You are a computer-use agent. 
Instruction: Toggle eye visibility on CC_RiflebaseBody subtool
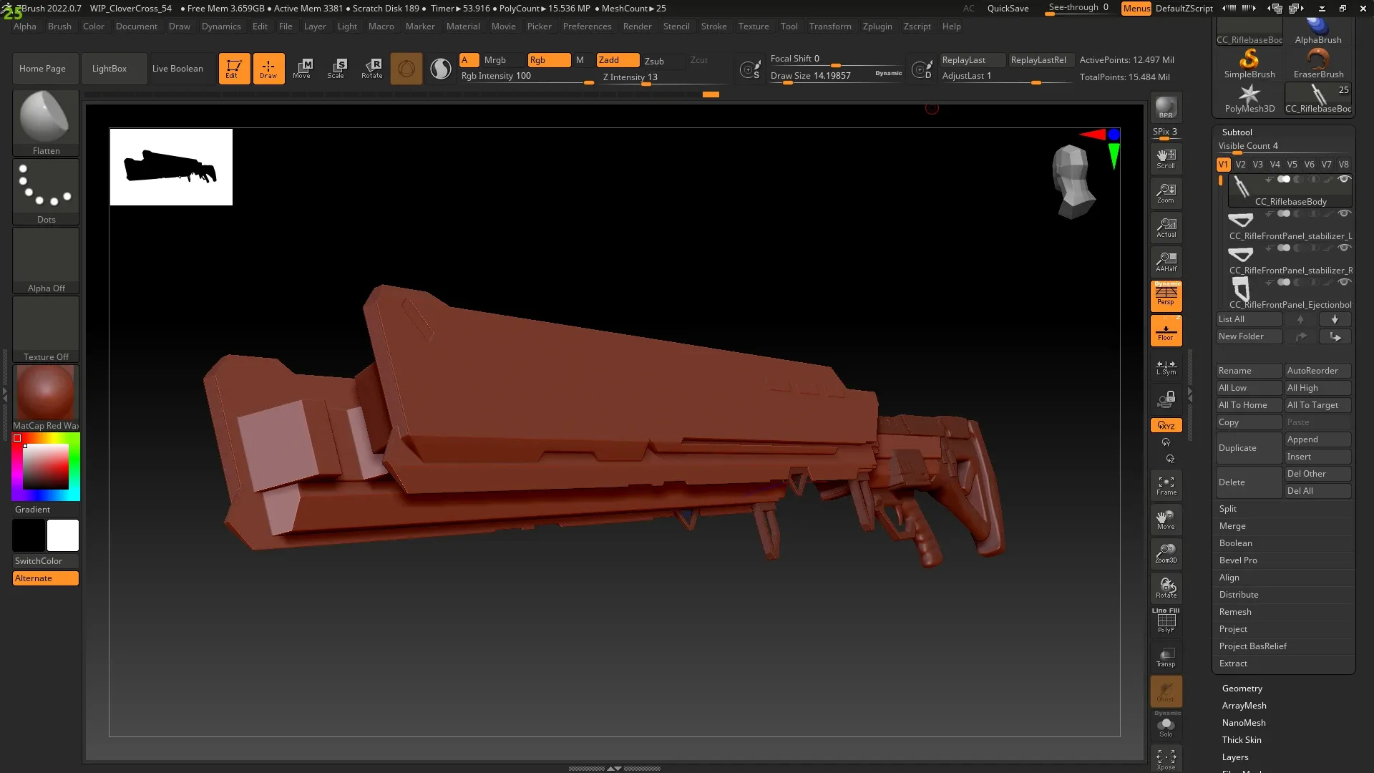[1343, 179]
